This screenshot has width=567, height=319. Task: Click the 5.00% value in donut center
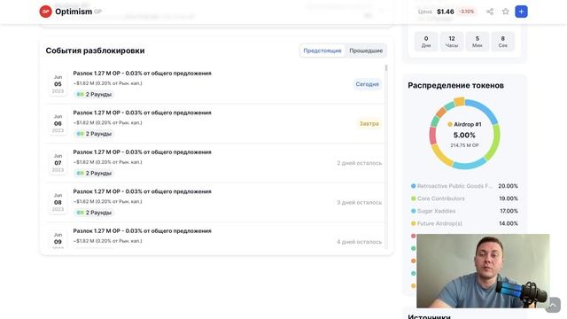coord(464,135)
